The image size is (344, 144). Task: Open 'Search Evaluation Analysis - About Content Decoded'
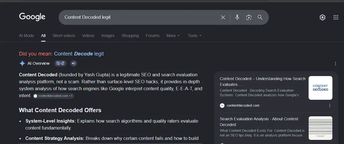click(x=259, y=122)
